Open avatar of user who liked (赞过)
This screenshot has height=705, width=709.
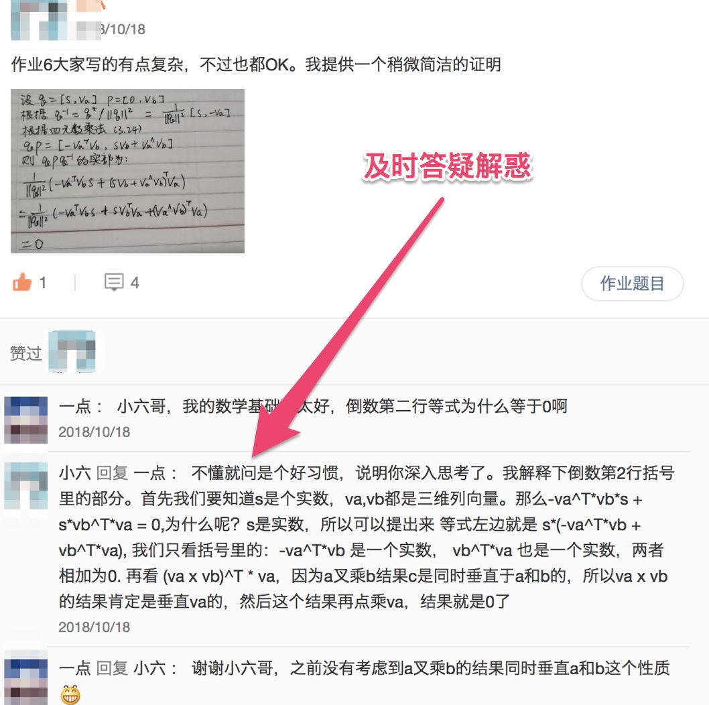(72, 352)
